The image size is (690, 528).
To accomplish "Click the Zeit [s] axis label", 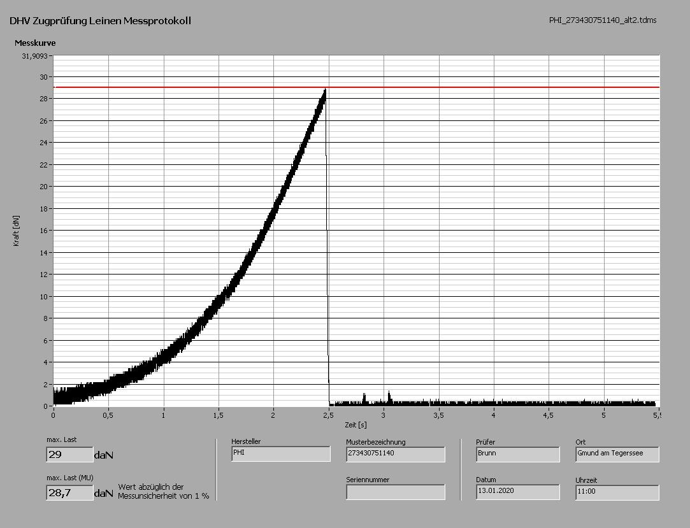I will (356, 425).
